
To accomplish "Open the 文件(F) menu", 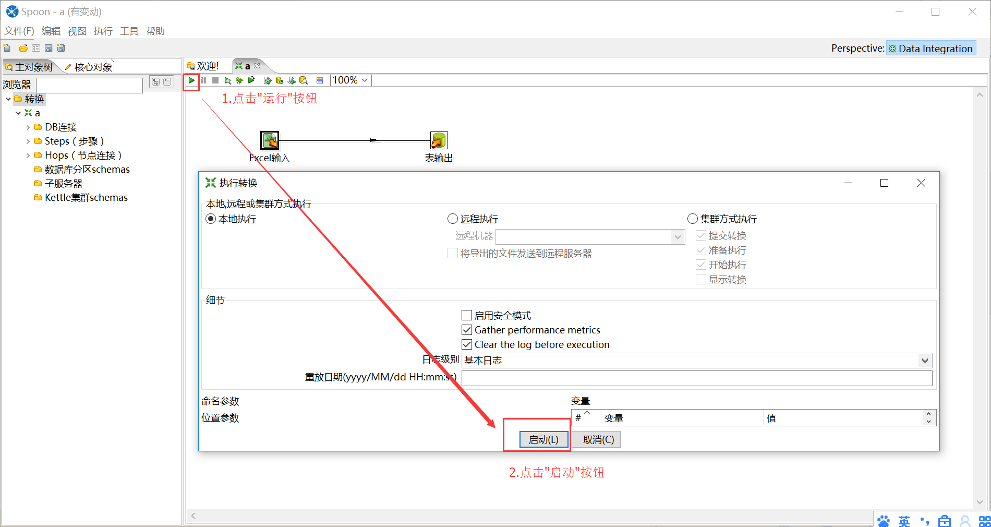I will point(19,31).
